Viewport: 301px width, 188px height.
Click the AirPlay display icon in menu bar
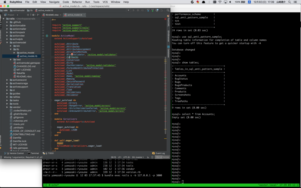point(225,2)
